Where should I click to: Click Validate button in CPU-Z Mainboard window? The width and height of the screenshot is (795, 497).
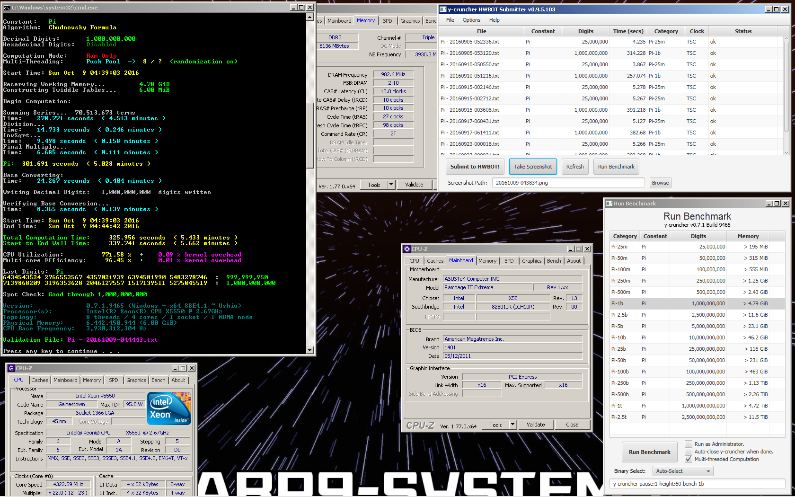536,425
